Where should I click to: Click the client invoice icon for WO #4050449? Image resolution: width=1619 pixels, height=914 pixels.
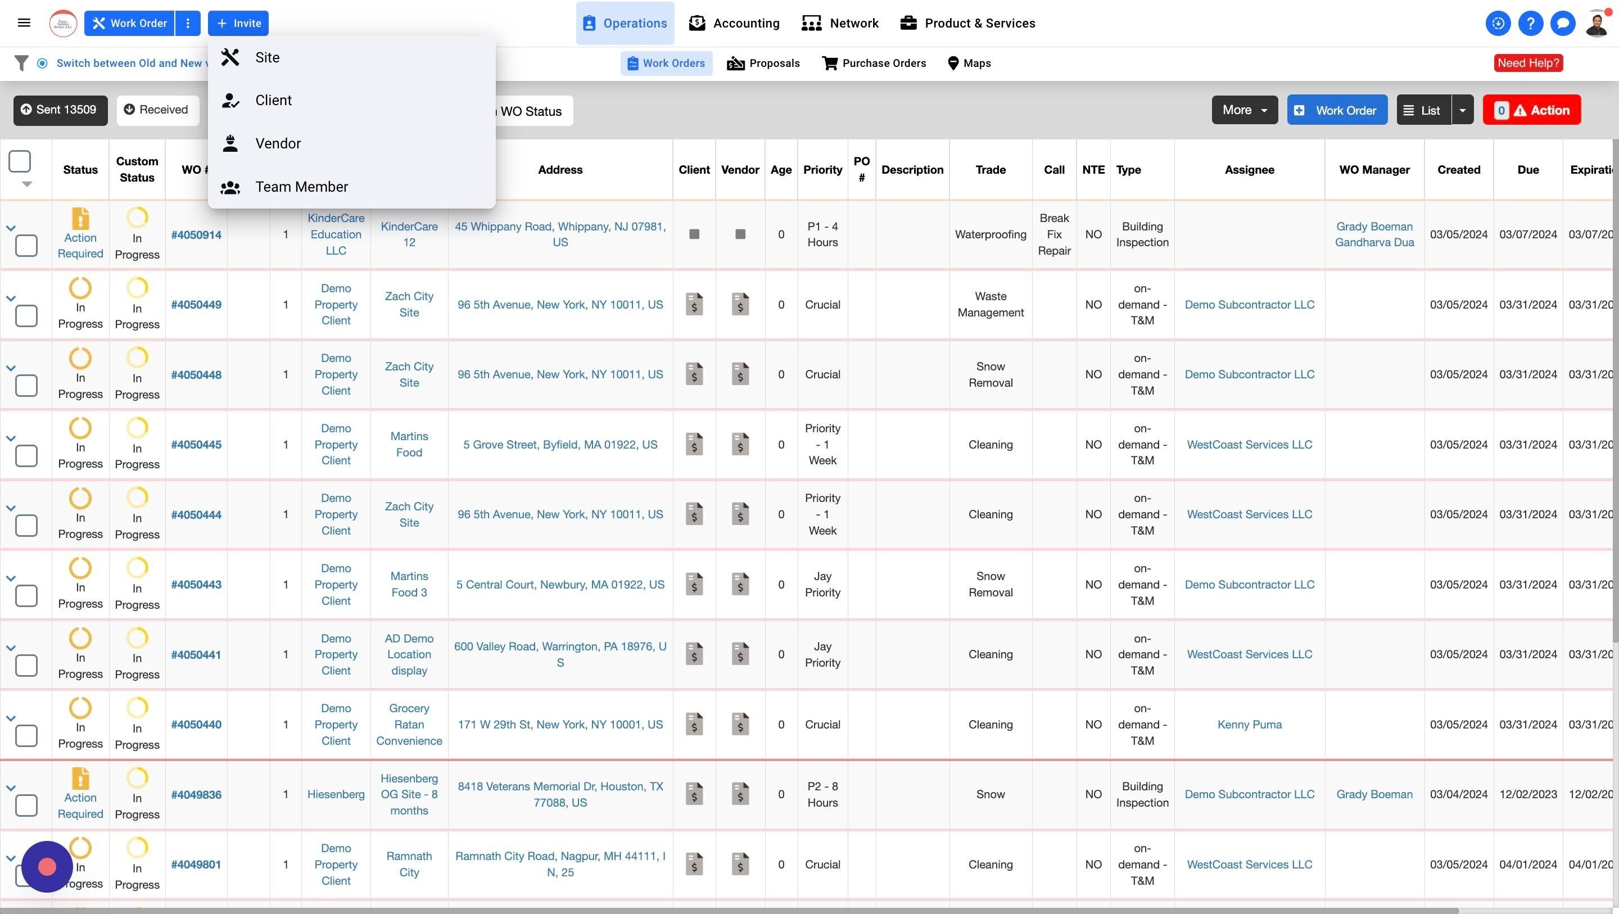(694, 304)
